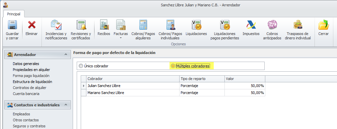
Task: Collapse the Arrendador sidebar group
Action: [x=66, y=55]
